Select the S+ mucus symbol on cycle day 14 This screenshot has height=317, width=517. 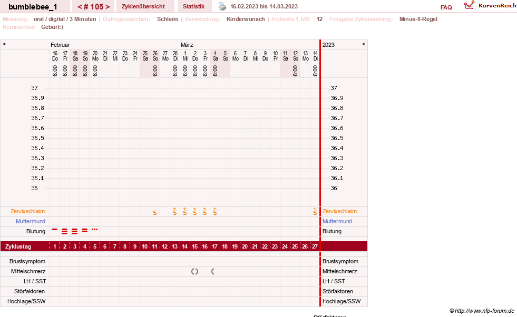(184, 211)
